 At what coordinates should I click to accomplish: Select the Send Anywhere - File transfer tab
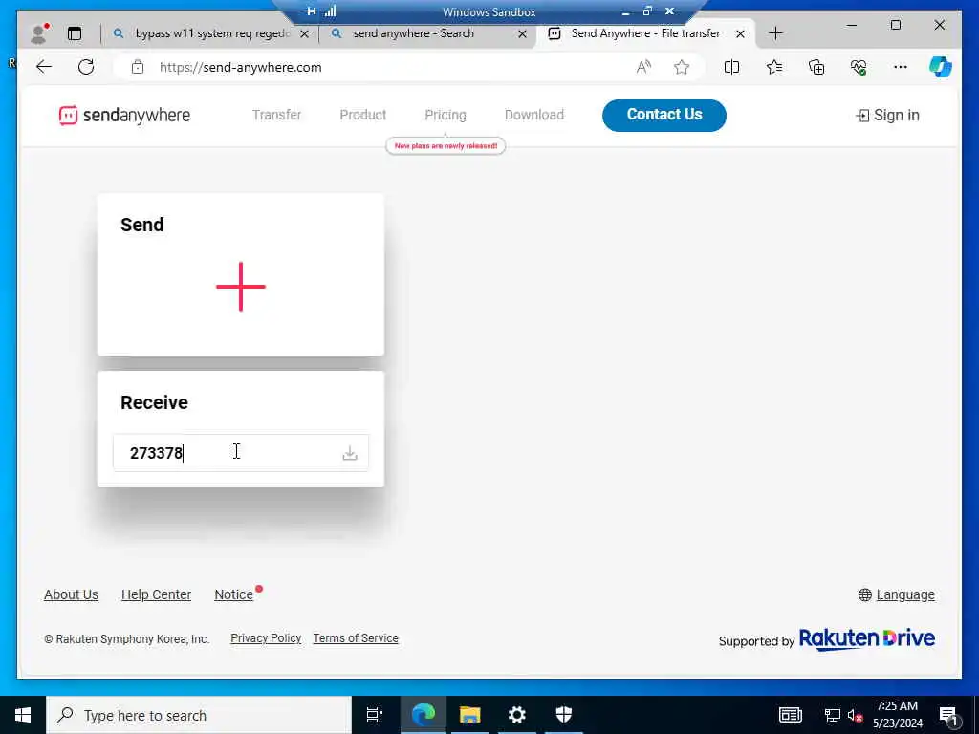coord(645,33)
